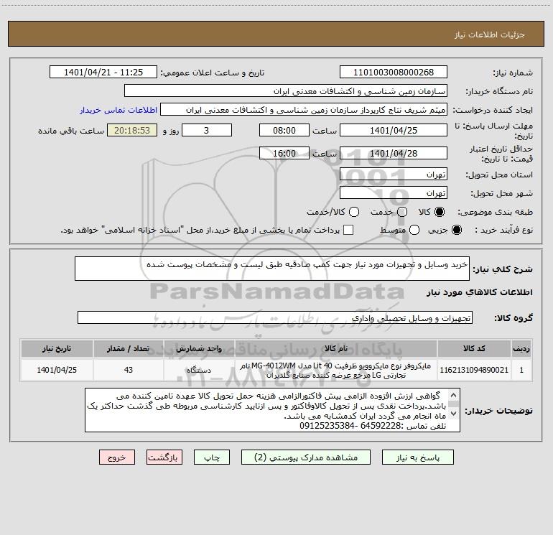
Task: Click the public announcement date field 1401/04/21 - 11:25
Action: click(x=103, y=73)
